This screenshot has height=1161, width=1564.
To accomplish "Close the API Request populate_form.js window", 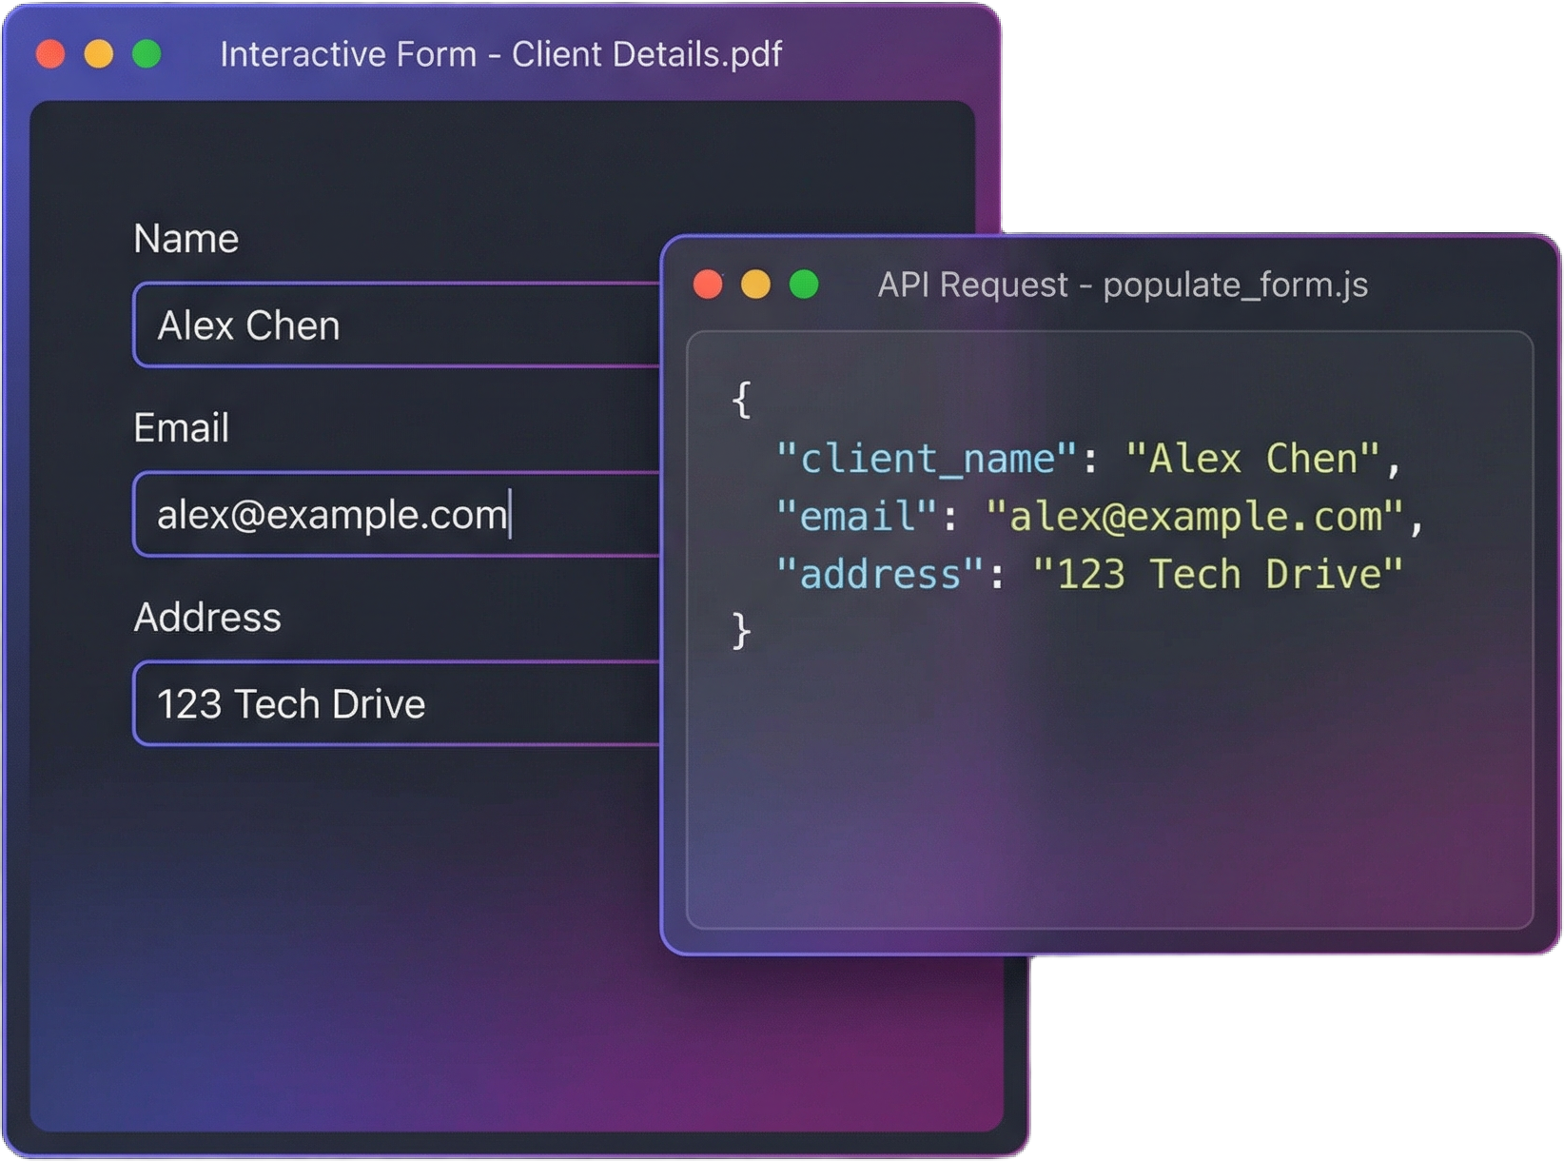I will (708, 285).
